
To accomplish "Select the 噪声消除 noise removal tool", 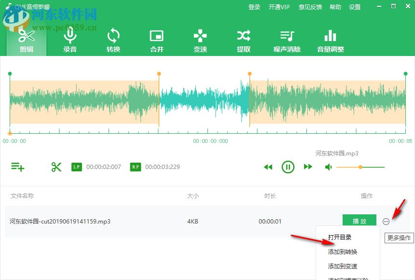I will coord(287,40).
